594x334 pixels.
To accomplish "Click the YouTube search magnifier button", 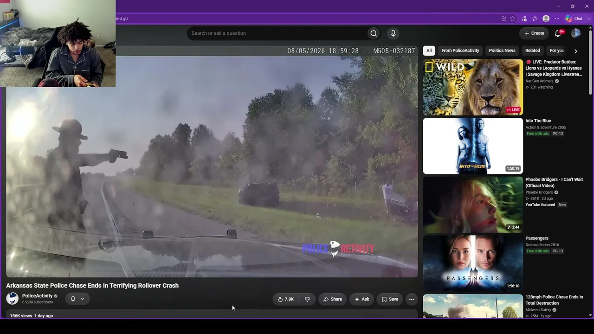I will click(374, 33).
